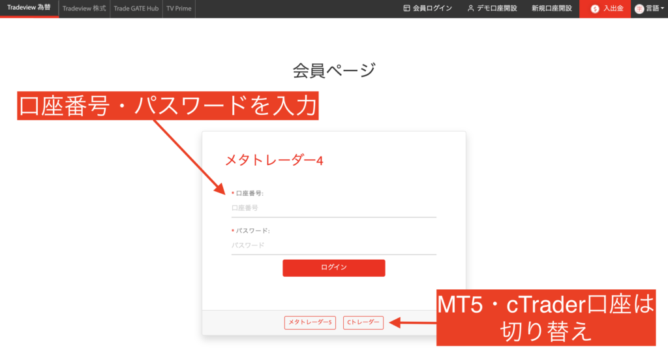Open the デモ口座開設 link
Image resolution: width=668 pixels, height=359 pixels.
tap(492, 8)
